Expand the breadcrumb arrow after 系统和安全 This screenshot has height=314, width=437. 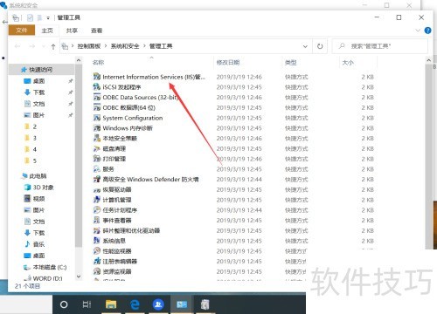pos(144,46)
